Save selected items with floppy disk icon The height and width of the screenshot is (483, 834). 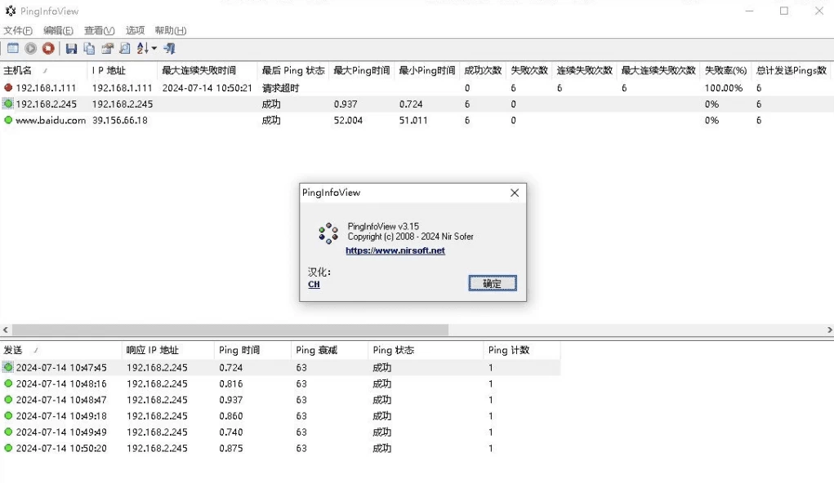pyautogui.click(x=71, y=49)
